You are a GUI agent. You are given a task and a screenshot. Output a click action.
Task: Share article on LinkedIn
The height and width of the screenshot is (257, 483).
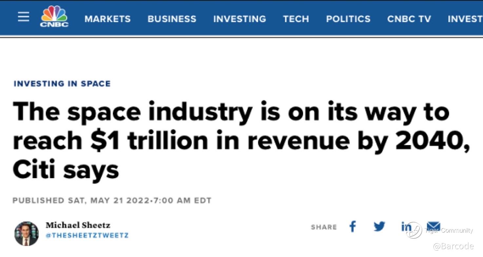[406, 227]
